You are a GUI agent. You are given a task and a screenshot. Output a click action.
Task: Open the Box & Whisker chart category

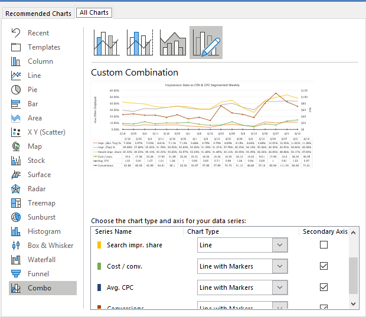click(50, 246)
